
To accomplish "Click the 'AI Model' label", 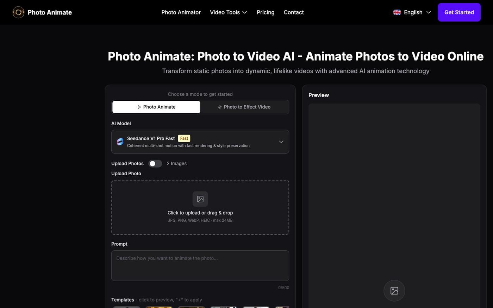I will (121, 124).
